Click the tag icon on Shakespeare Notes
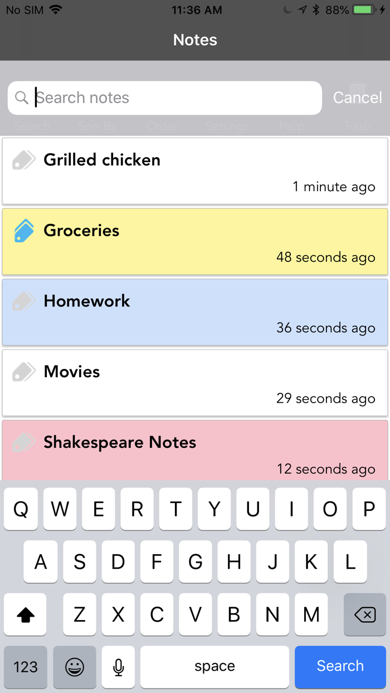 (x=23, y=442)
